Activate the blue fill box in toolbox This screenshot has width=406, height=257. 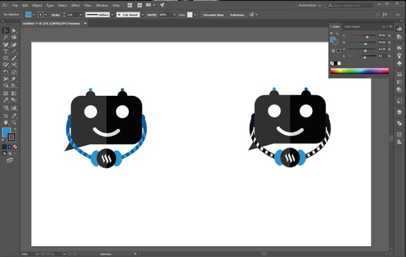click(x=5, y=131)
